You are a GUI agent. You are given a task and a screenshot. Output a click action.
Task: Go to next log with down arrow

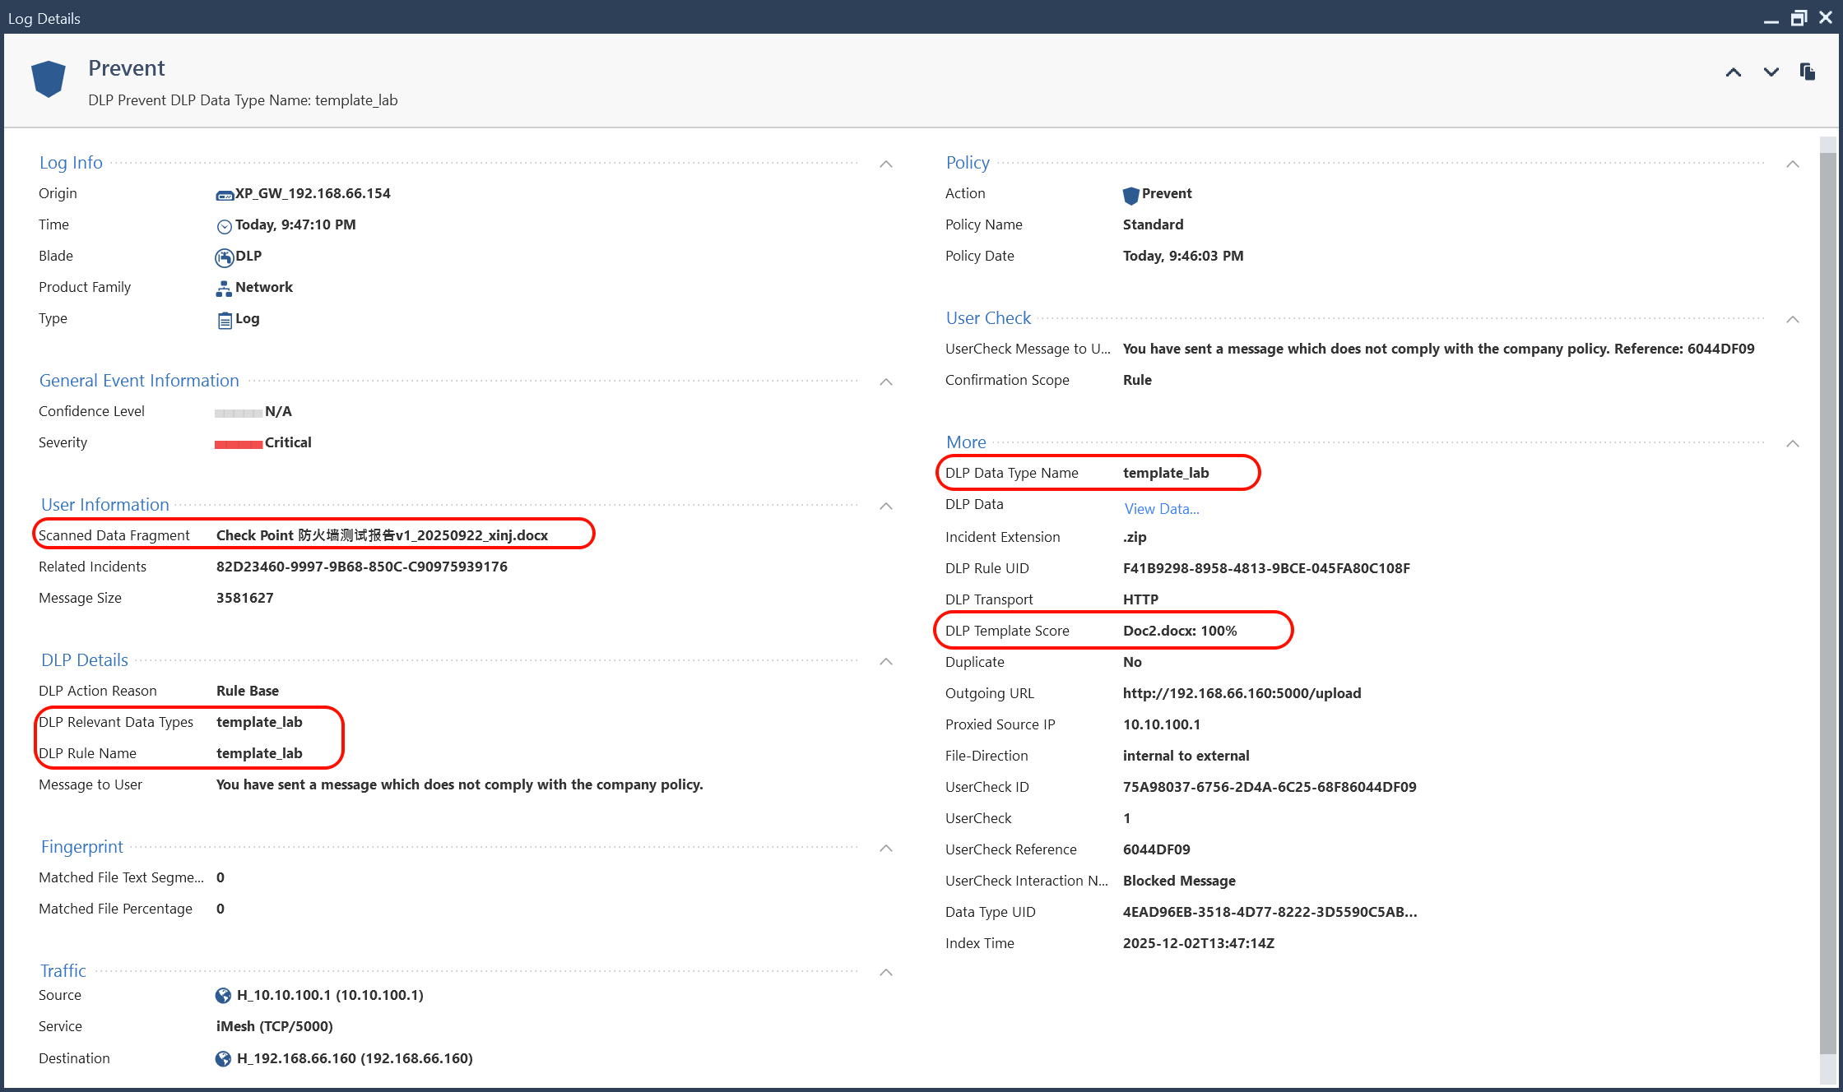(1771, 72)
